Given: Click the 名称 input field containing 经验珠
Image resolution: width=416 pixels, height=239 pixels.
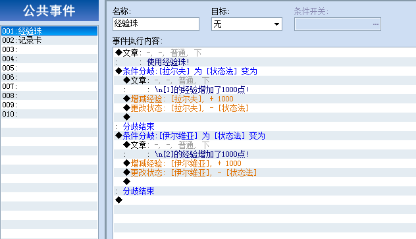Looking at the screenshot, I should click(156, 24).
